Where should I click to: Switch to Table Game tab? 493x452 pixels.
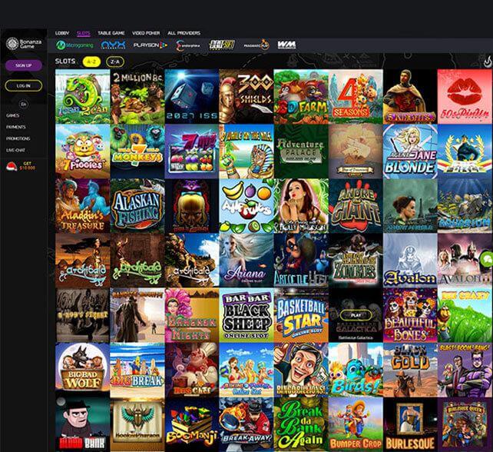coord(111,33)
